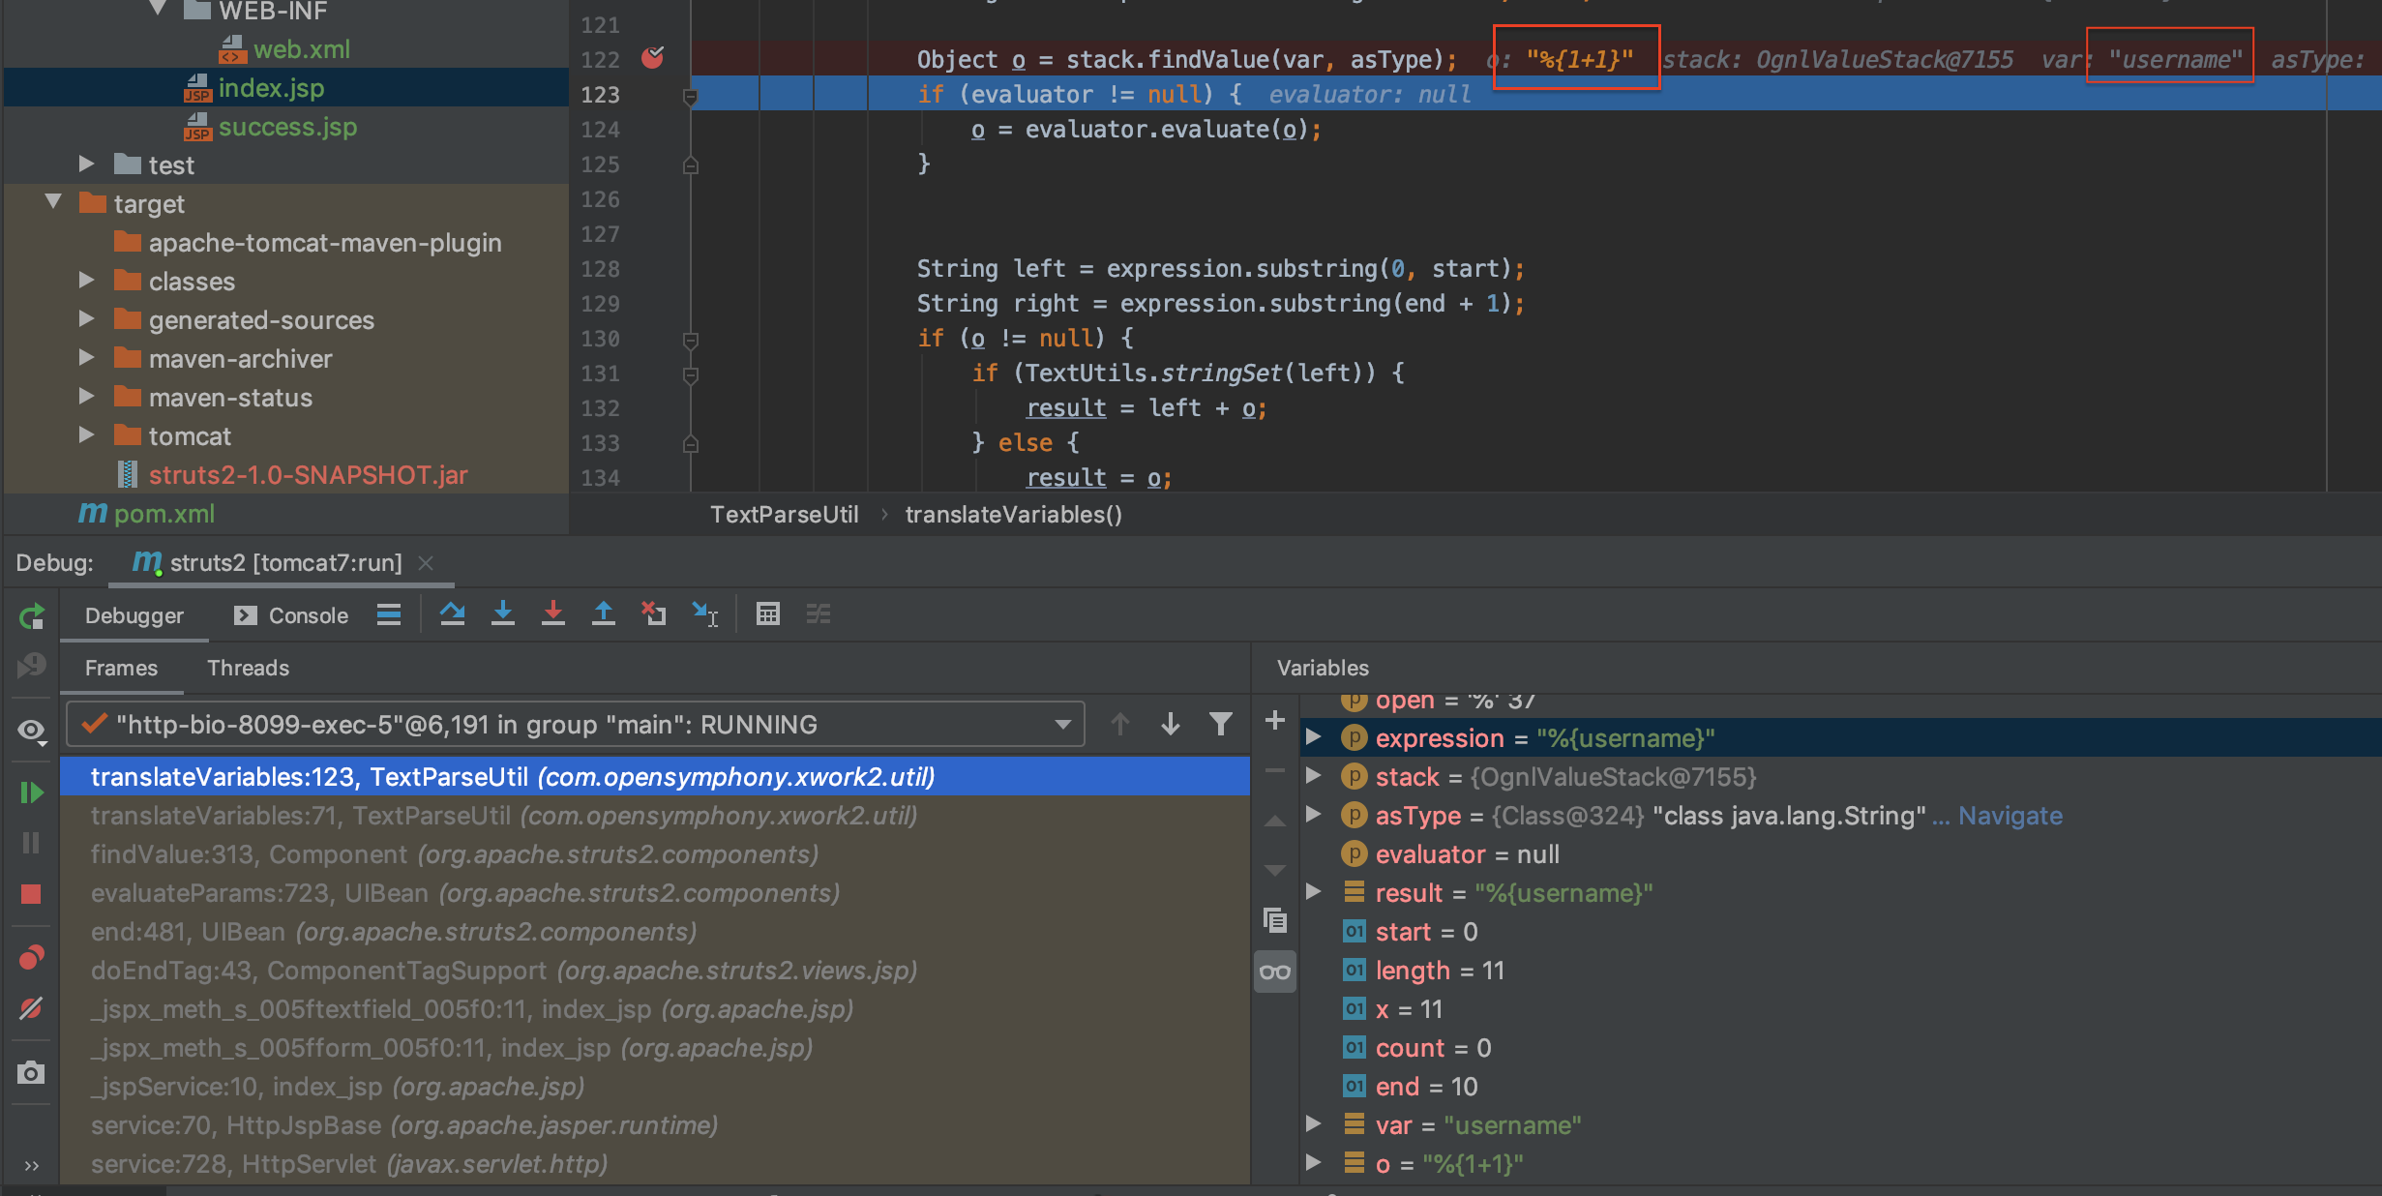
Task: Click the Step Over icon
Action: click(x=452, y=613)
